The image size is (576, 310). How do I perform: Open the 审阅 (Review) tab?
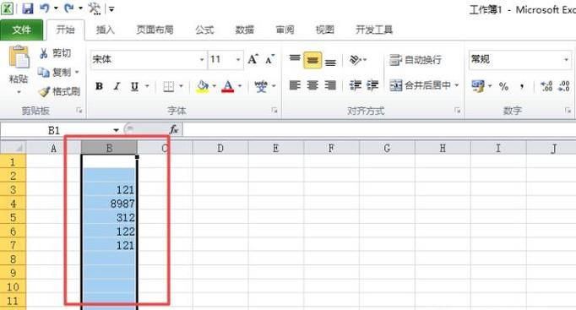(x=285, y=30)
